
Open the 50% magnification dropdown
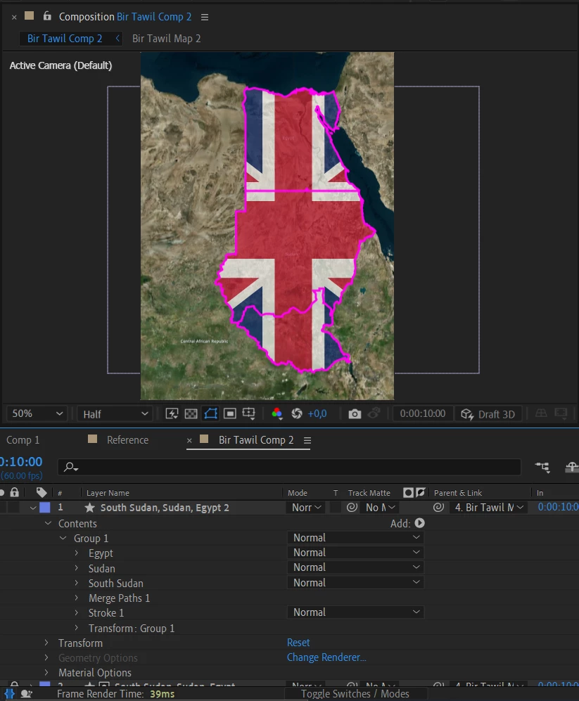click(x=37, y=413)
